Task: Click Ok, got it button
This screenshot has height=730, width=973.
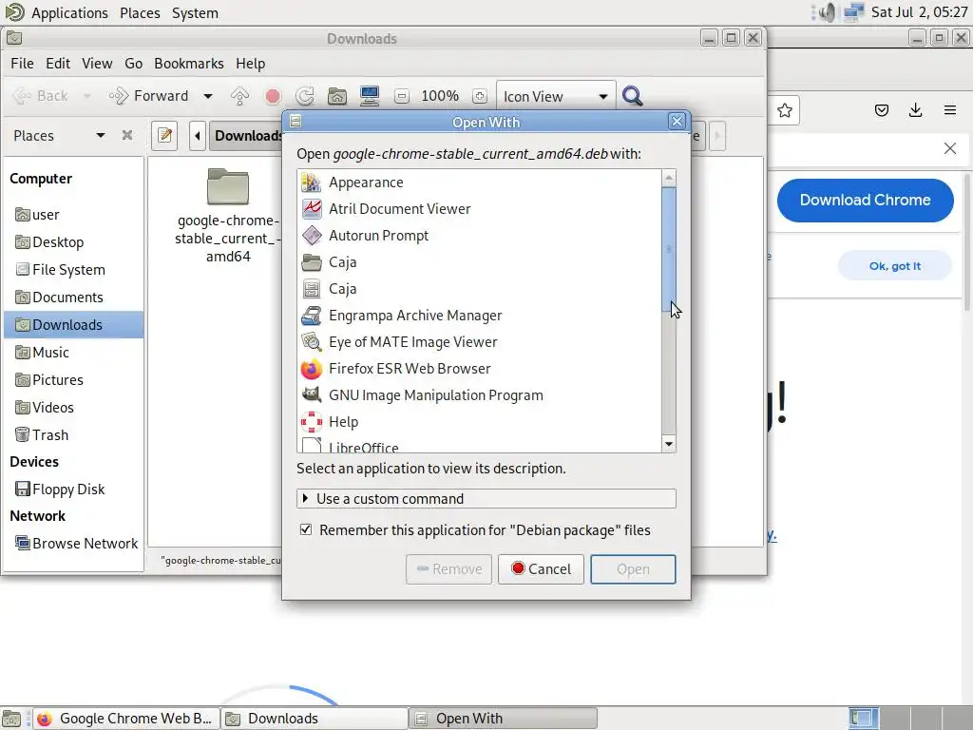Action: [894, 266]
